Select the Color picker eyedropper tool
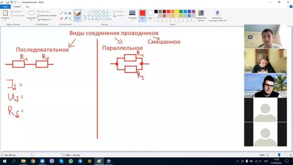The width and height of the screenshot is (293, 165). [x=65, y=18]
